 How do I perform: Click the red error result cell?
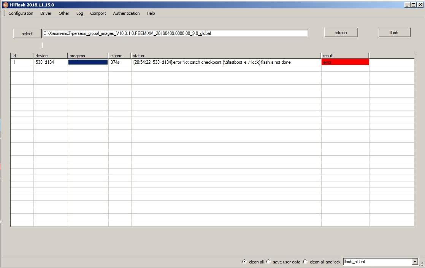[x=345, y=62]
